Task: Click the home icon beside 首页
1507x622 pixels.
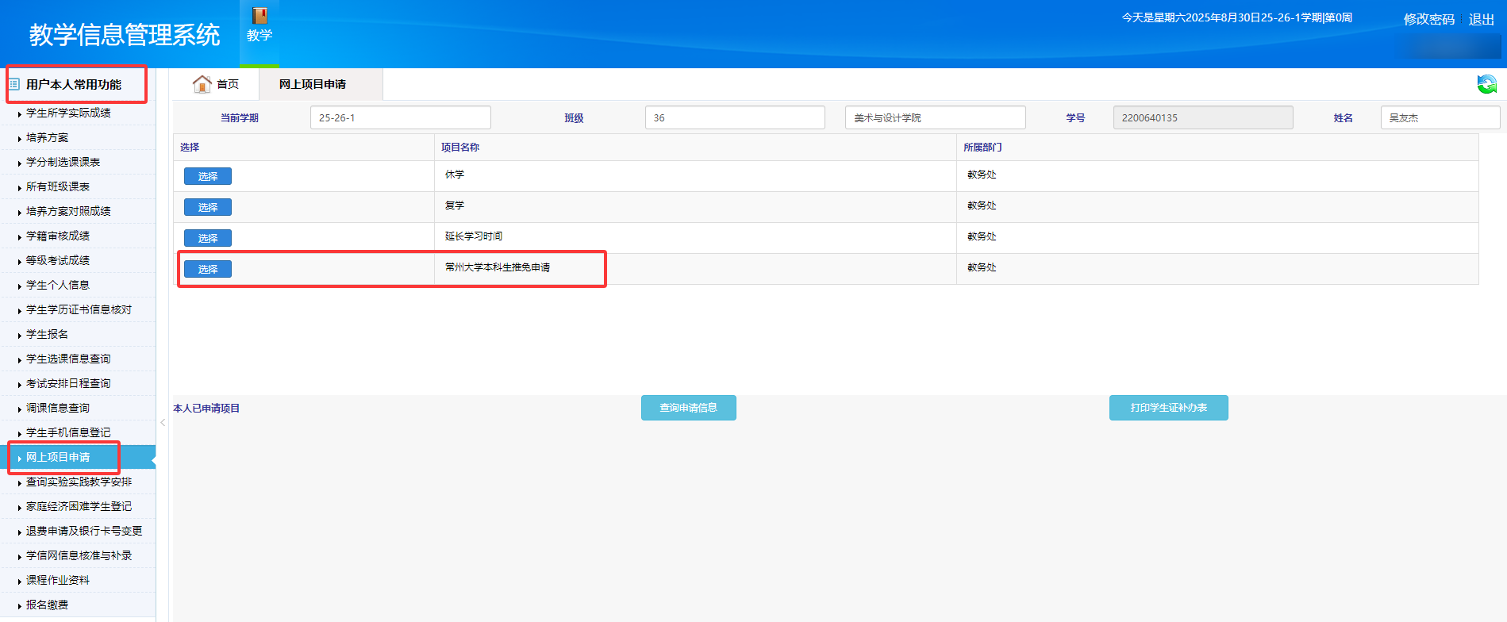Action: (x=202, y=84)
